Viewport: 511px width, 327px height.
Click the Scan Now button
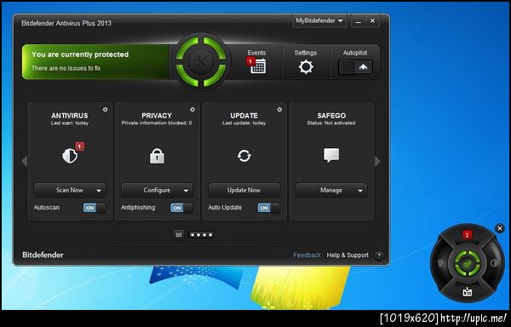pyautogui.click(x=70, y=190)
